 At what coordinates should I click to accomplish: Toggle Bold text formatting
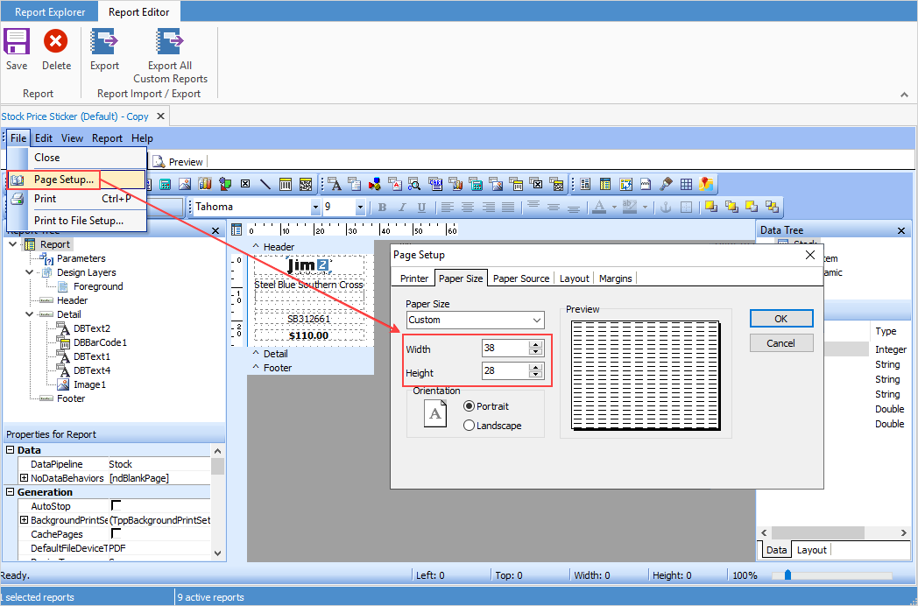(382, 208)
